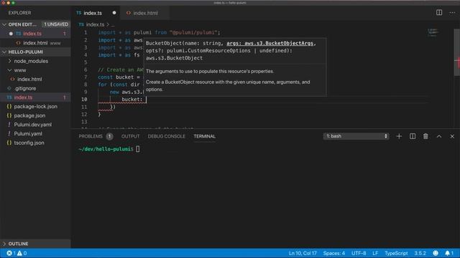Open the Debug Console tab
Image resolution: width=460 pixels, height=258 pixels.
pos(166,136)
